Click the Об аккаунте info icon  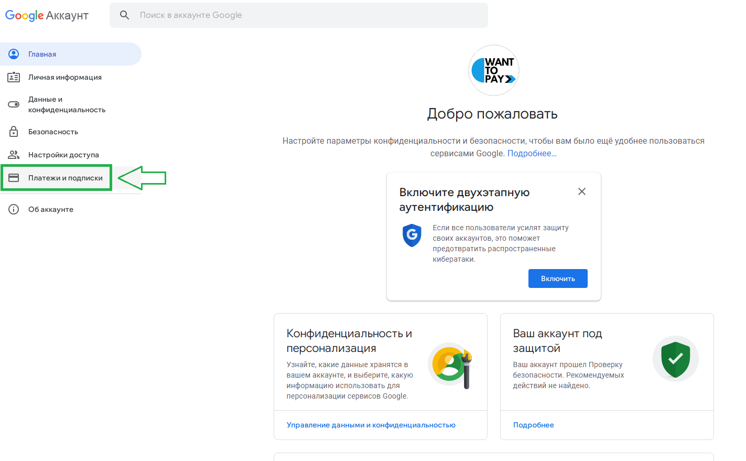(x=14, y=209)
